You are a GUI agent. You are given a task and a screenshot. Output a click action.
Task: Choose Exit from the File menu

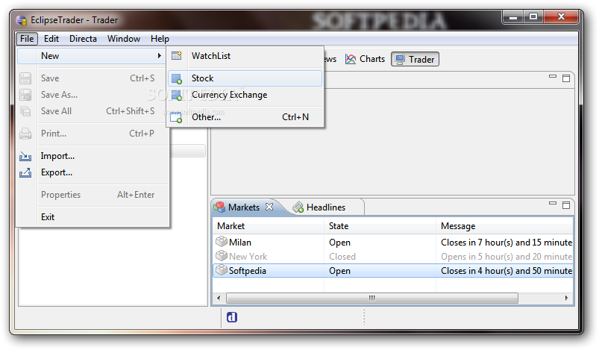[92, 217]
